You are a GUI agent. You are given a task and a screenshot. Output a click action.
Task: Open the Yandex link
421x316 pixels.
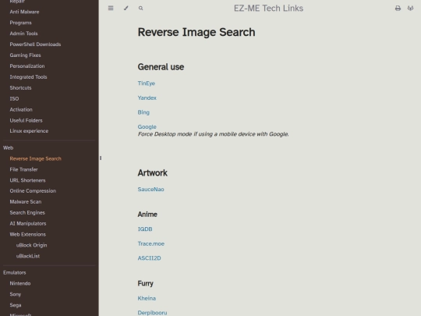point(147,98)
